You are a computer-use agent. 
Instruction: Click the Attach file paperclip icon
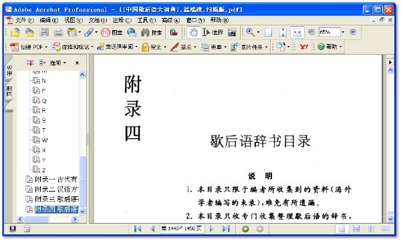pos(89,33)
